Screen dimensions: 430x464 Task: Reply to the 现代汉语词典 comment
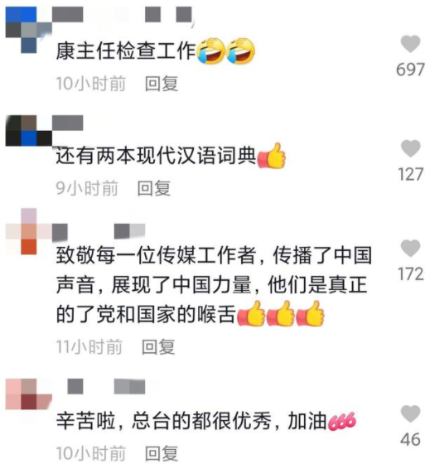154,188
